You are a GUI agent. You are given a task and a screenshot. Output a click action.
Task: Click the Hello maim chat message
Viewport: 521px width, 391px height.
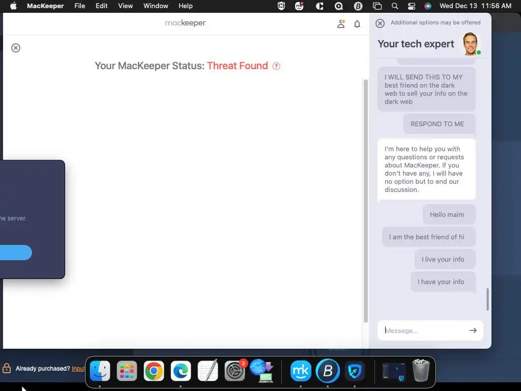coord(449,215)
